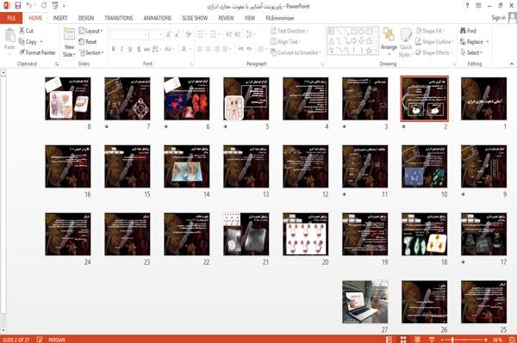Open the Section dropdown
Image resolution: width=517 pixels, height=343 pixels.
[91, 52]
